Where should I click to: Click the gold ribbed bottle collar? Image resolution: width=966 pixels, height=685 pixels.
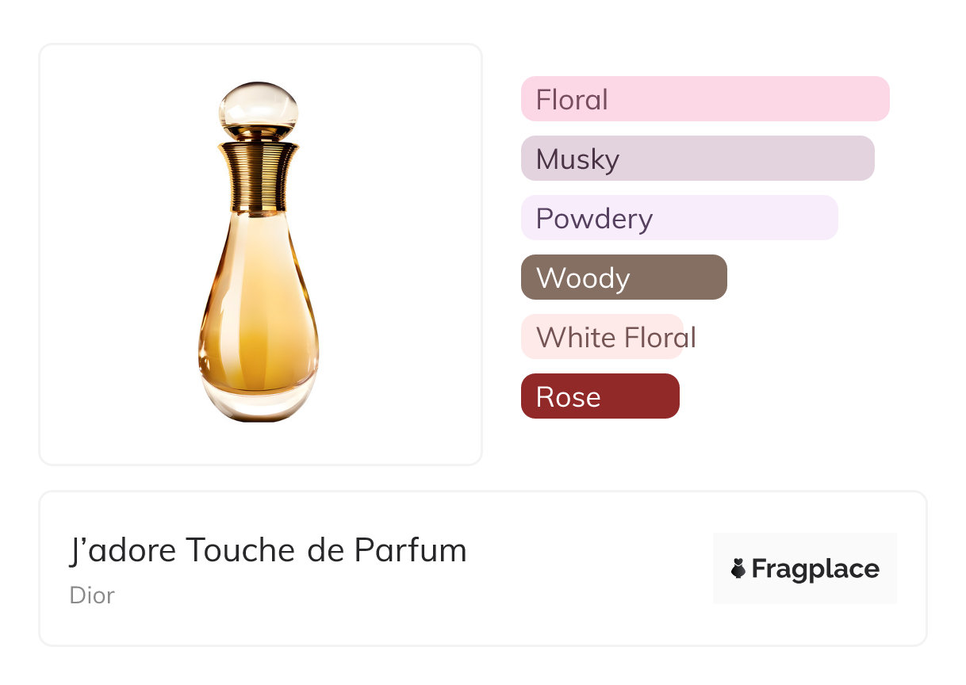pos(259,174)
